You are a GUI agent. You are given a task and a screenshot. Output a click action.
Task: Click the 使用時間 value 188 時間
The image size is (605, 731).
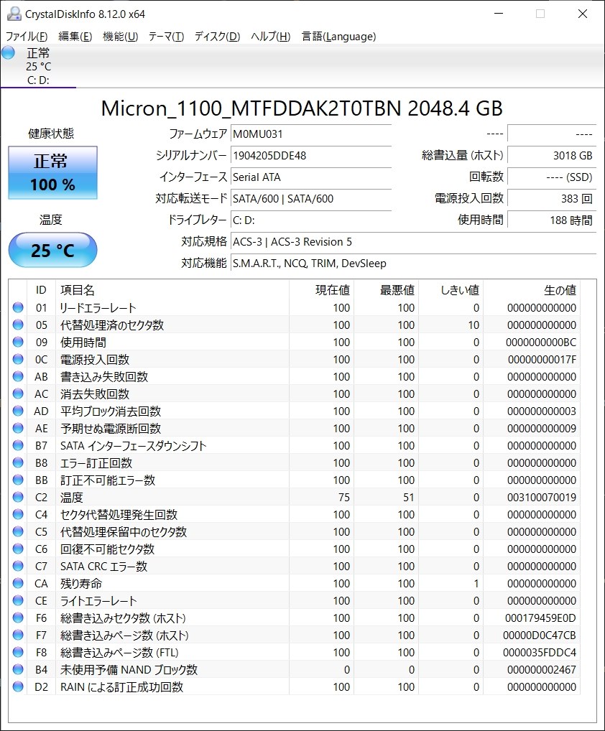coord(552,220)
